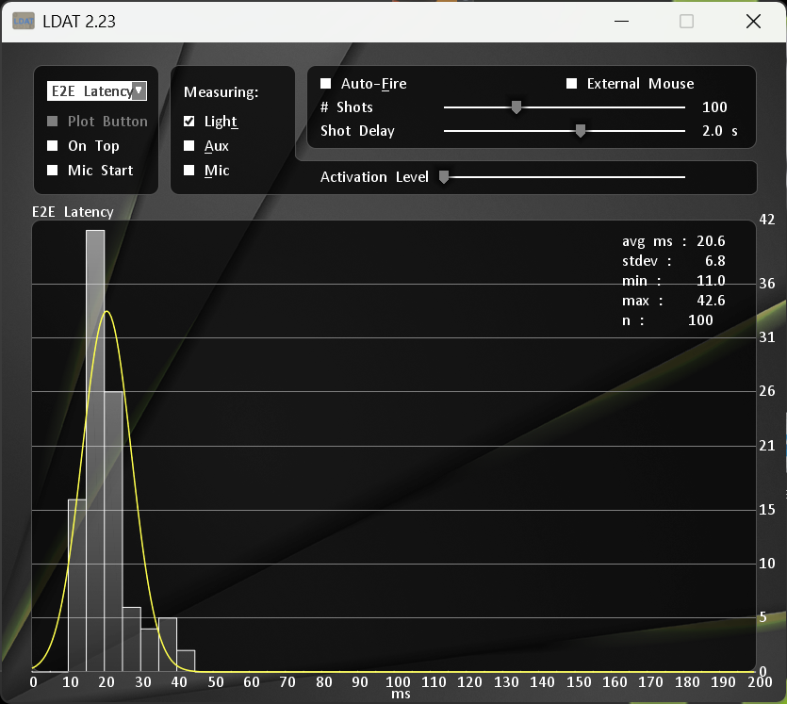Uncheck the Light measuring checkbox

coord(189,121)
